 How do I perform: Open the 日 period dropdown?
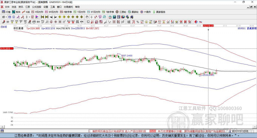(x=4, y=17)
